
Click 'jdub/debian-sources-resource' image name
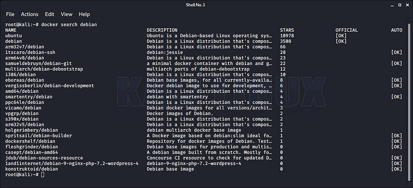tap(44, 158)
